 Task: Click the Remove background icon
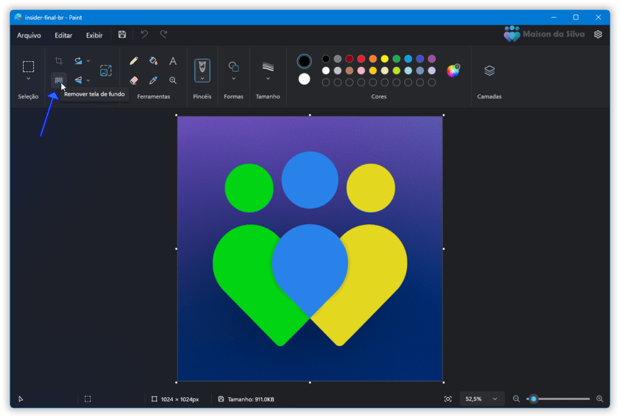(58, 80)
